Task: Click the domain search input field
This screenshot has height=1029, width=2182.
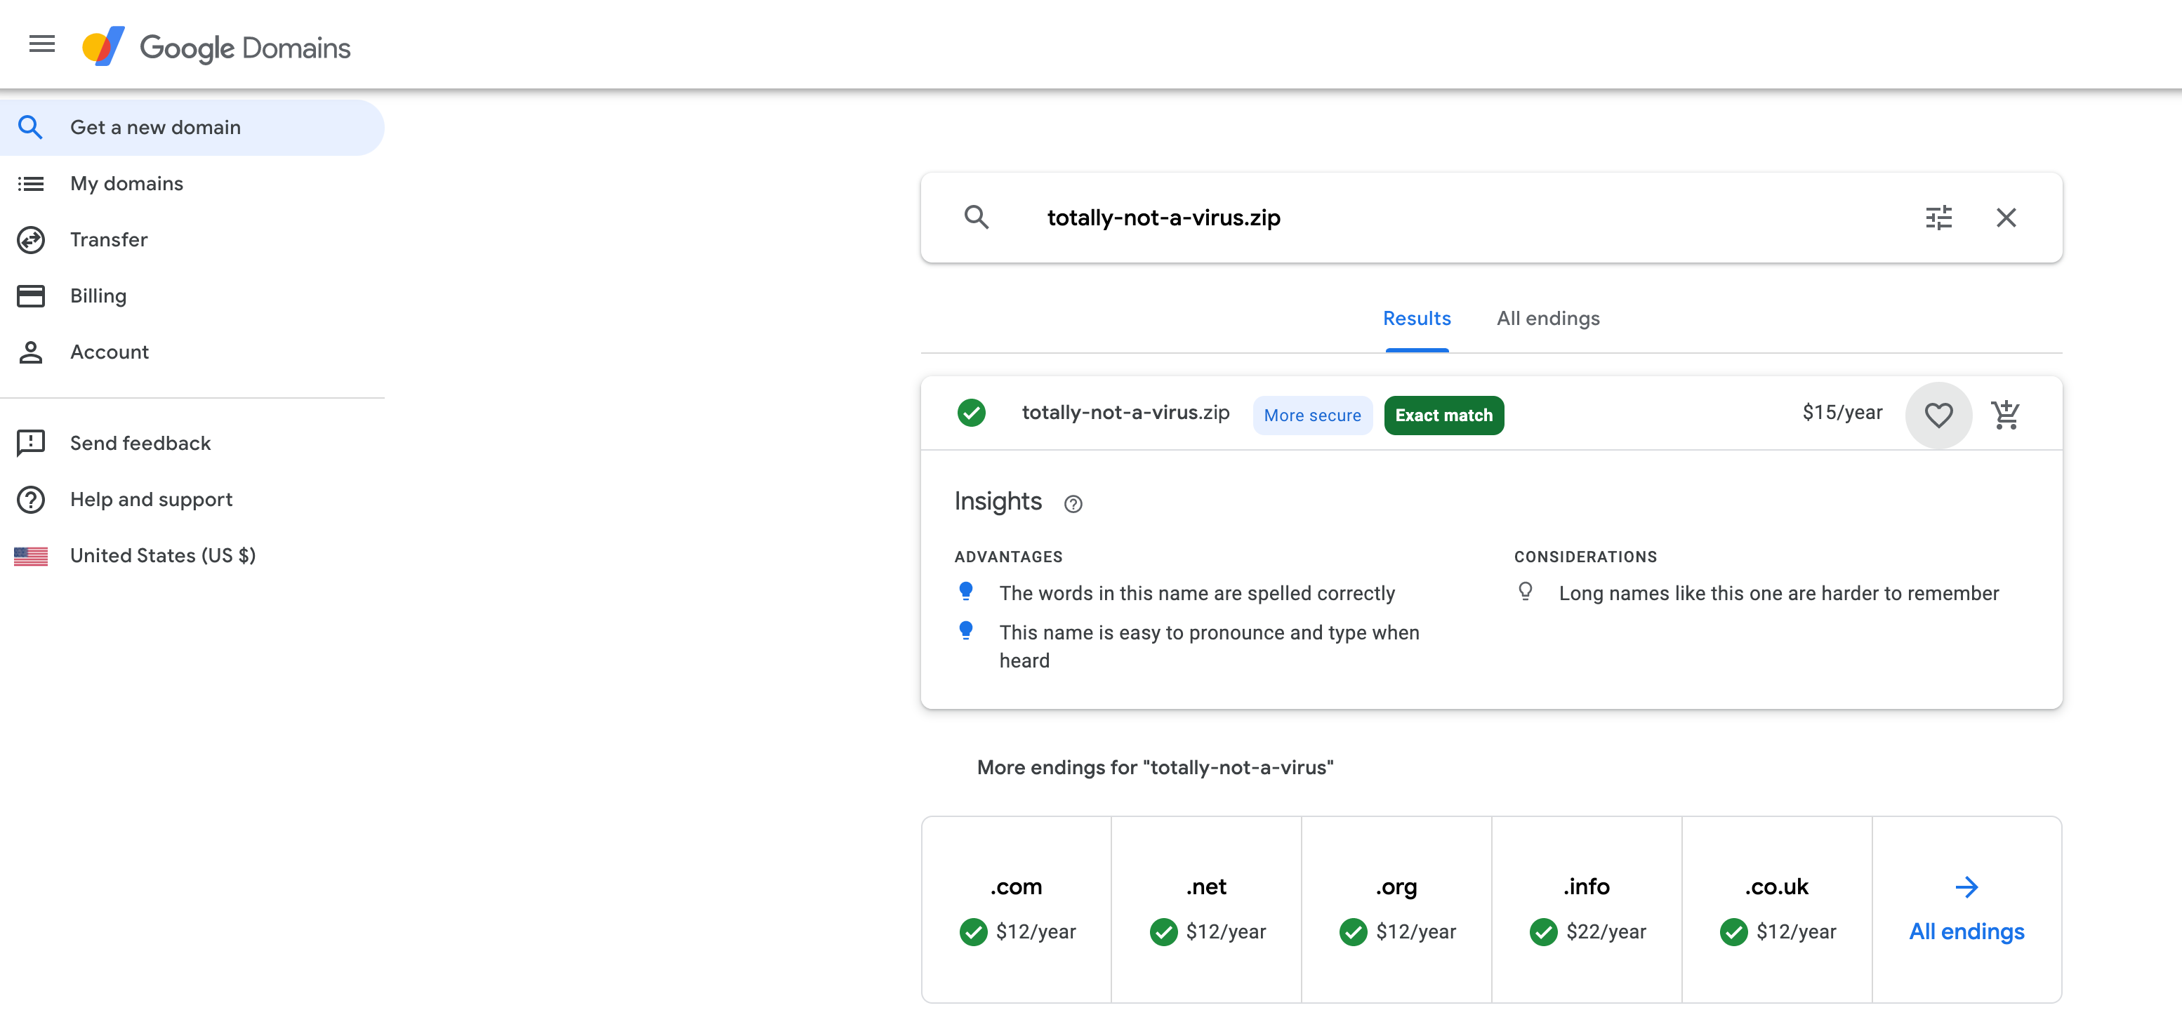Action: (1440, 218)
